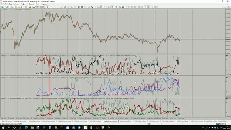Toggle the Data Window icon
This screenshot has width=231, height=130.
click(16, 7)
